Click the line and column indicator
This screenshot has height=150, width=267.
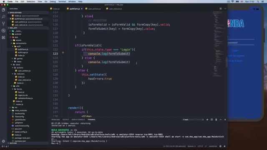(174, 146)
